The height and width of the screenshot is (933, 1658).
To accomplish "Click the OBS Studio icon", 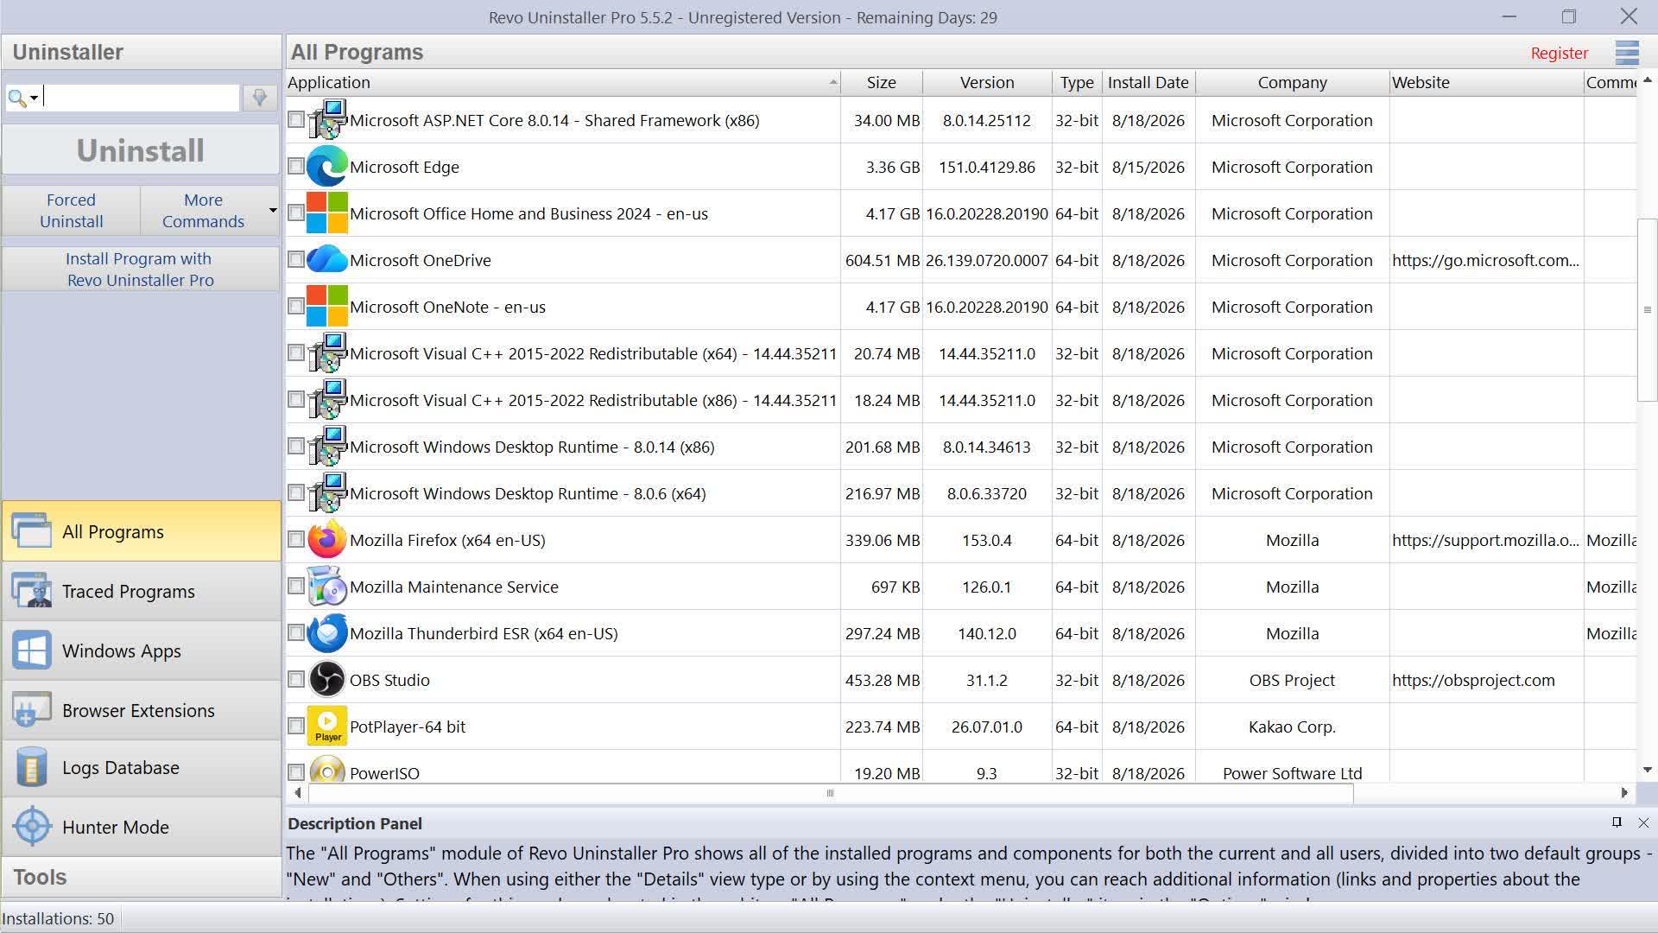I will tap(327, 680).
